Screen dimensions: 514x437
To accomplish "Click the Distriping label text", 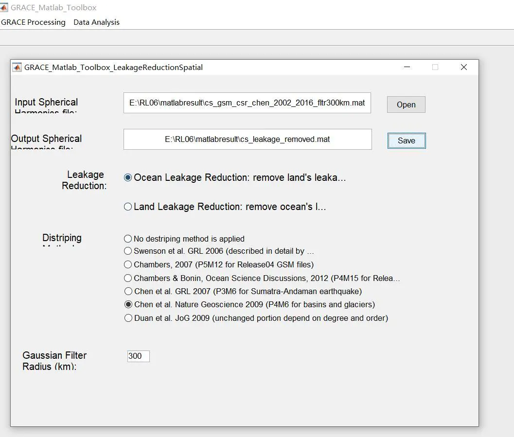I will click(62, 238).
